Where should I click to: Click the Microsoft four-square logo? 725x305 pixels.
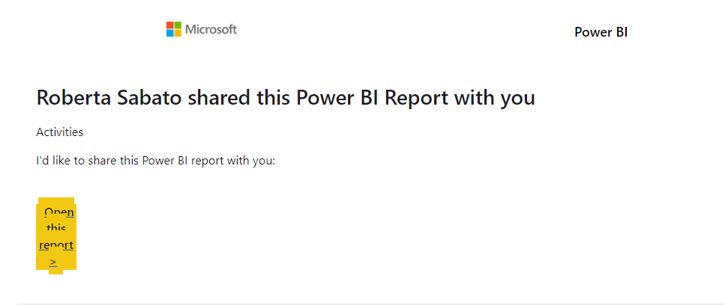[x=174, y=29]
